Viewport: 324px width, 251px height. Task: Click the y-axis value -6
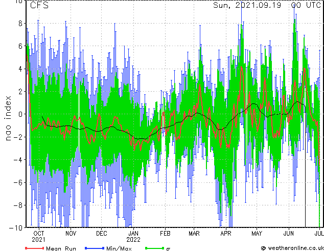coord(18,182)
